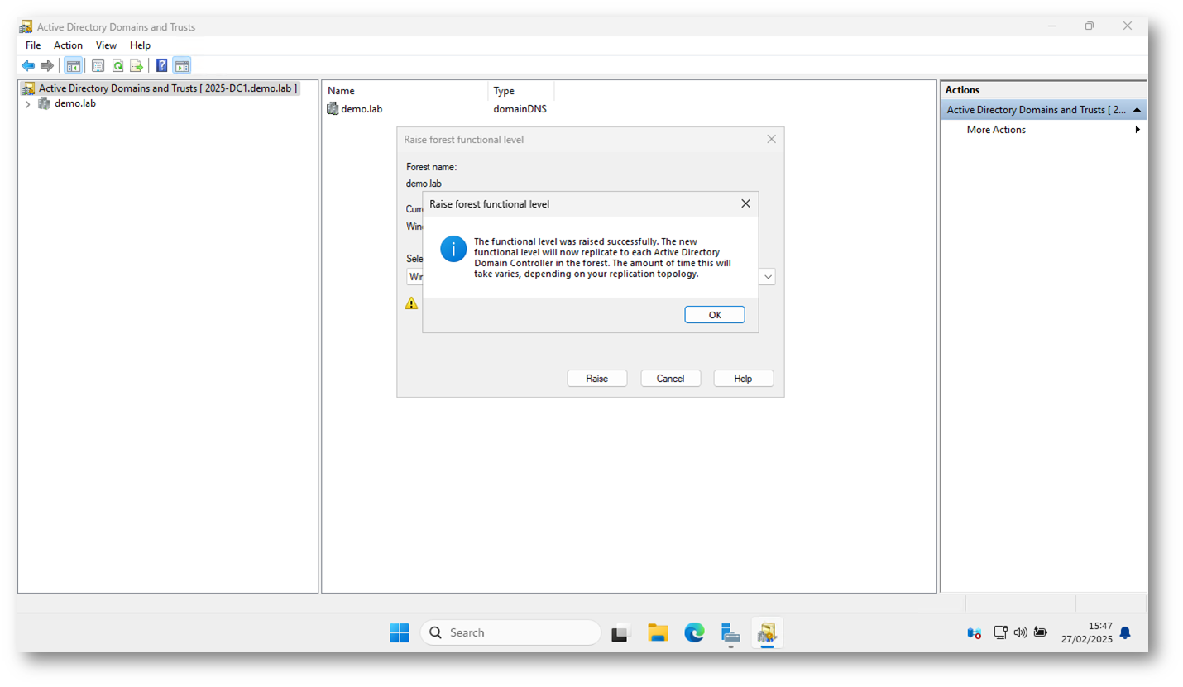Click the Refresh toolbar icon

click(x=117, y=65)
